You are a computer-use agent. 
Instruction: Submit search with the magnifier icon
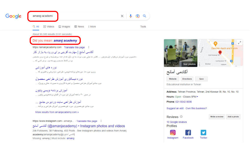145,16
